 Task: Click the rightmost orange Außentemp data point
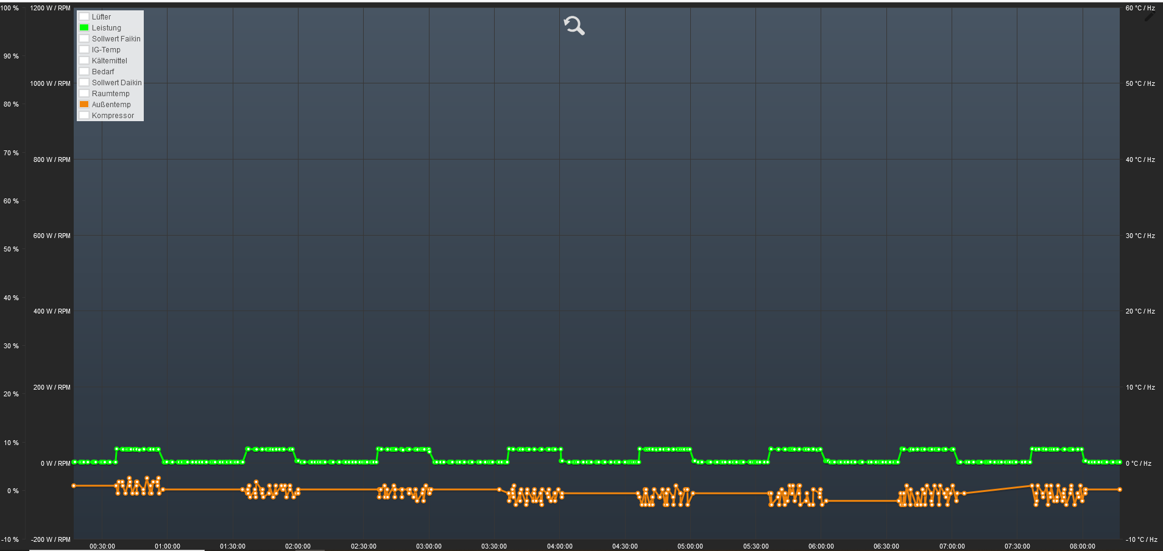1120,490
